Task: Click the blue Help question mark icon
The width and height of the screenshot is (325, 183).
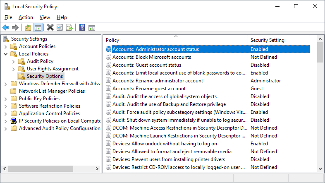Action: click(82, 27)
